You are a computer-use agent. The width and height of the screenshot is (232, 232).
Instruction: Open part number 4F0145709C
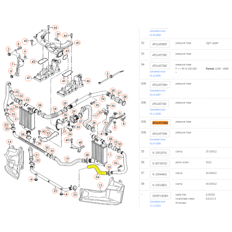160,66
